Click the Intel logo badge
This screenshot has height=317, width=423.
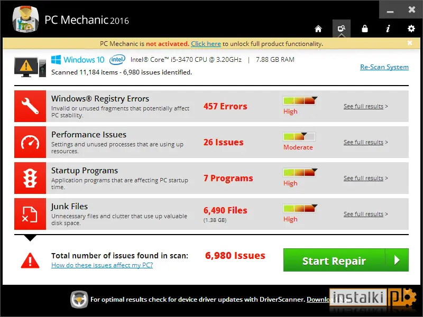pos(117,60)
